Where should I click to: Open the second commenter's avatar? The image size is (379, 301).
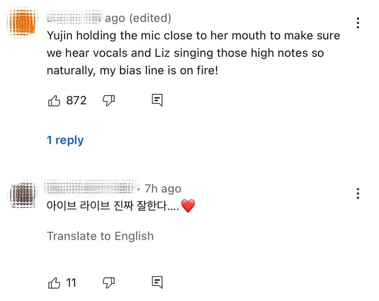pyautogui.click(x=23, y=195)
